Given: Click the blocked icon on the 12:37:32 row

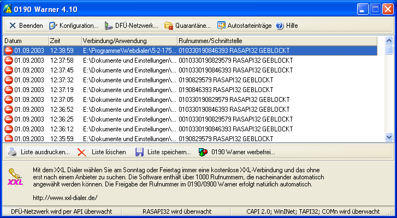Looking at the screenshot, I should coord(9,80).
